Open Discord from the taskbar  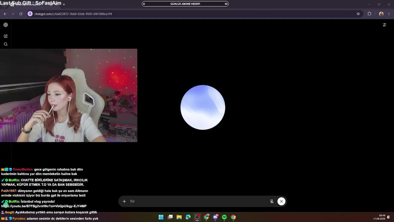[x=215, y=217]
